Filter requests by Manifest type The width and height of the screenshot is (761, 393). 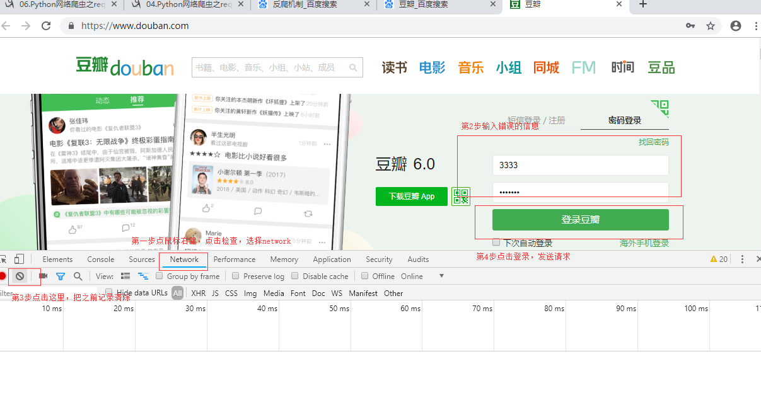[x=363, y=293]
